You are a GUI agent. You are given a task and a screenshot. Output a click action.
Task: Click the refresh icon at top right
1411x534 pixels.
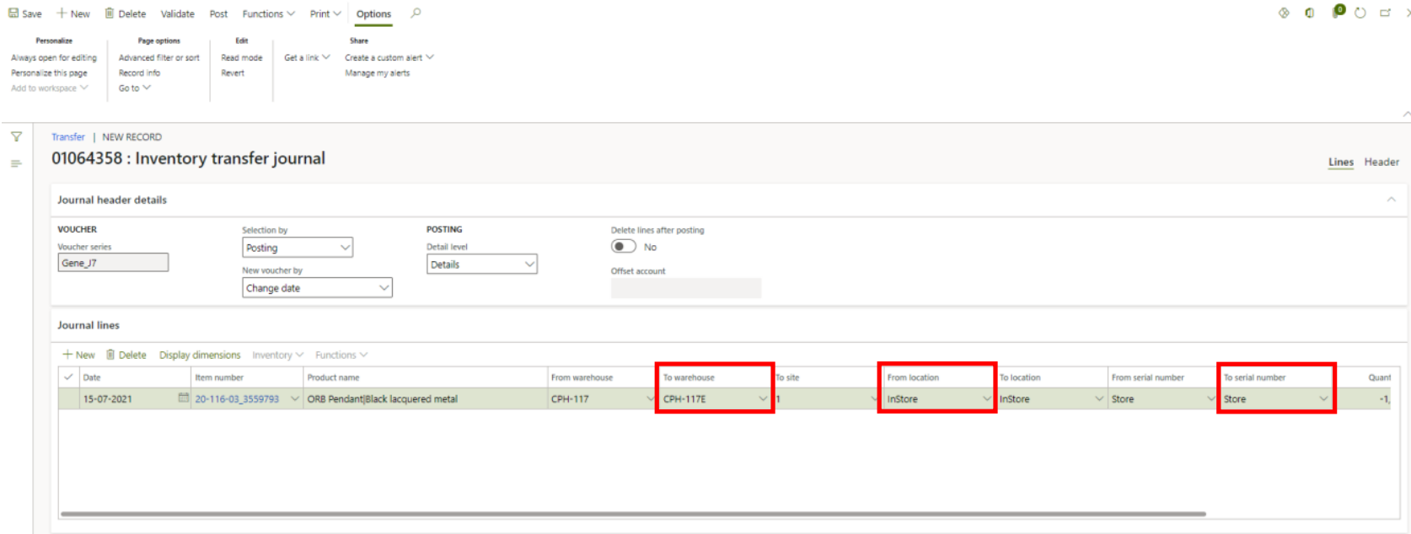point(1360,13)
